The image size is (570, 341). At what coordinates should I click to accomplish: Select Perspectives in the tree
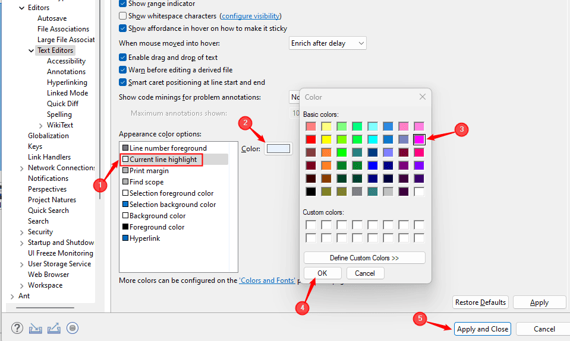click(48, 189)
